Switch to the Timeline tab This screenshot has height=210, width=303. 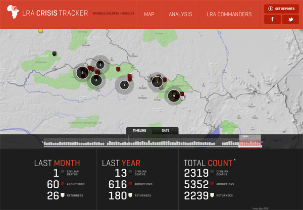139,131
